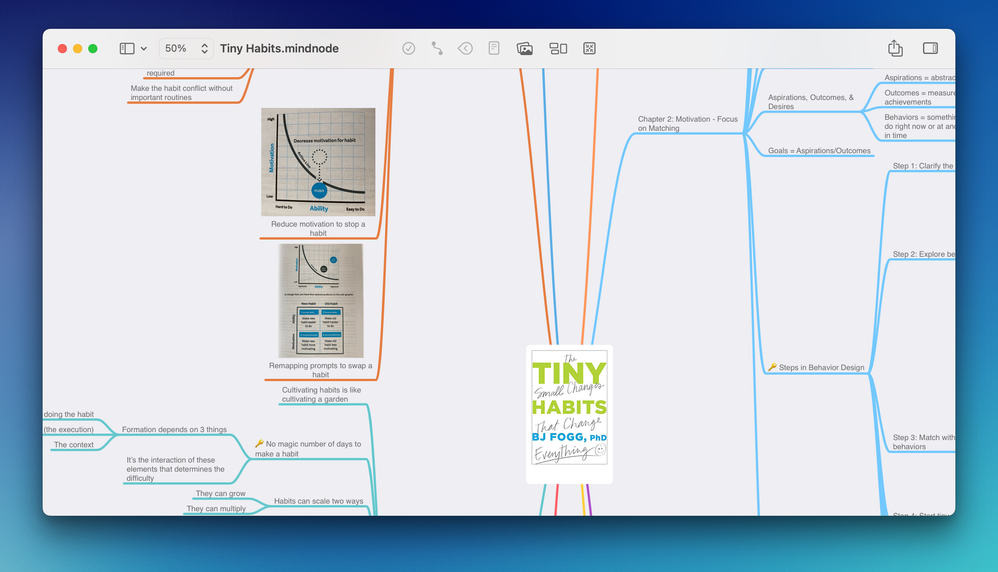Click the focus mode toolbar icon
The height and width of the screenshot is (572, 998).
coord(589,48)
